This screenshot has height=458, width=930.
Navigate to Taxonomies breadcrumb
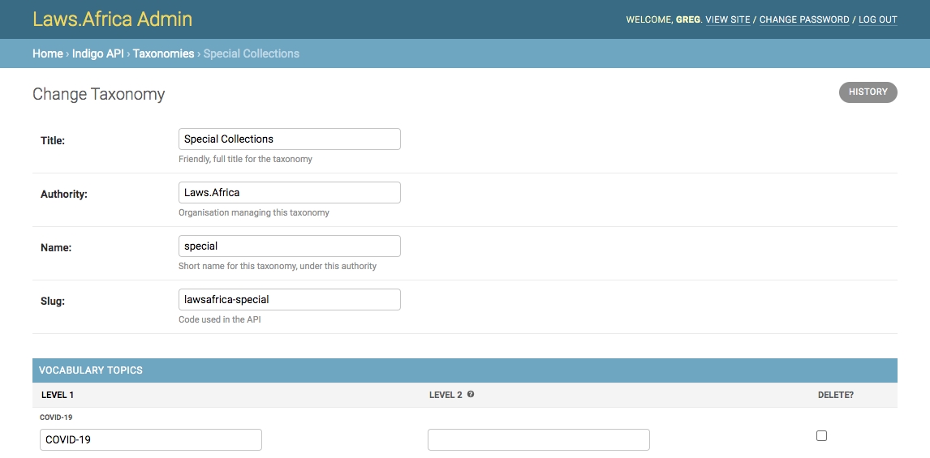point(163,54)
